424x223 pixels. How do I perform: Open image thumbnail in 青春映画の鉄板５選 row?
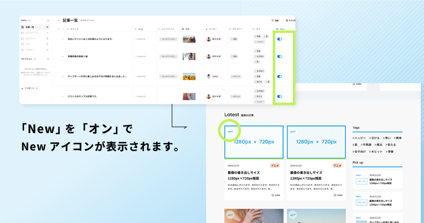click(x=189, y=56)
